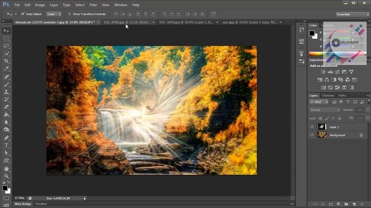Open the Fill slider dropdown arrow
This screenshot has width=371, height=208.
tap(368, 118)
